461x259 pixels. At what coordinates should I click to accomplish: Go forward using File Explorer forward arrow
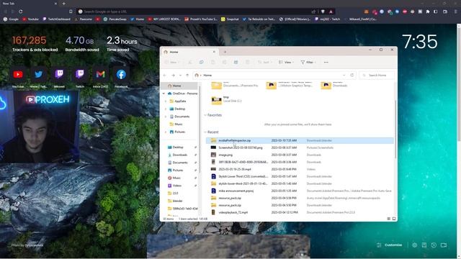pyautogui.click(x=173, y=76)
